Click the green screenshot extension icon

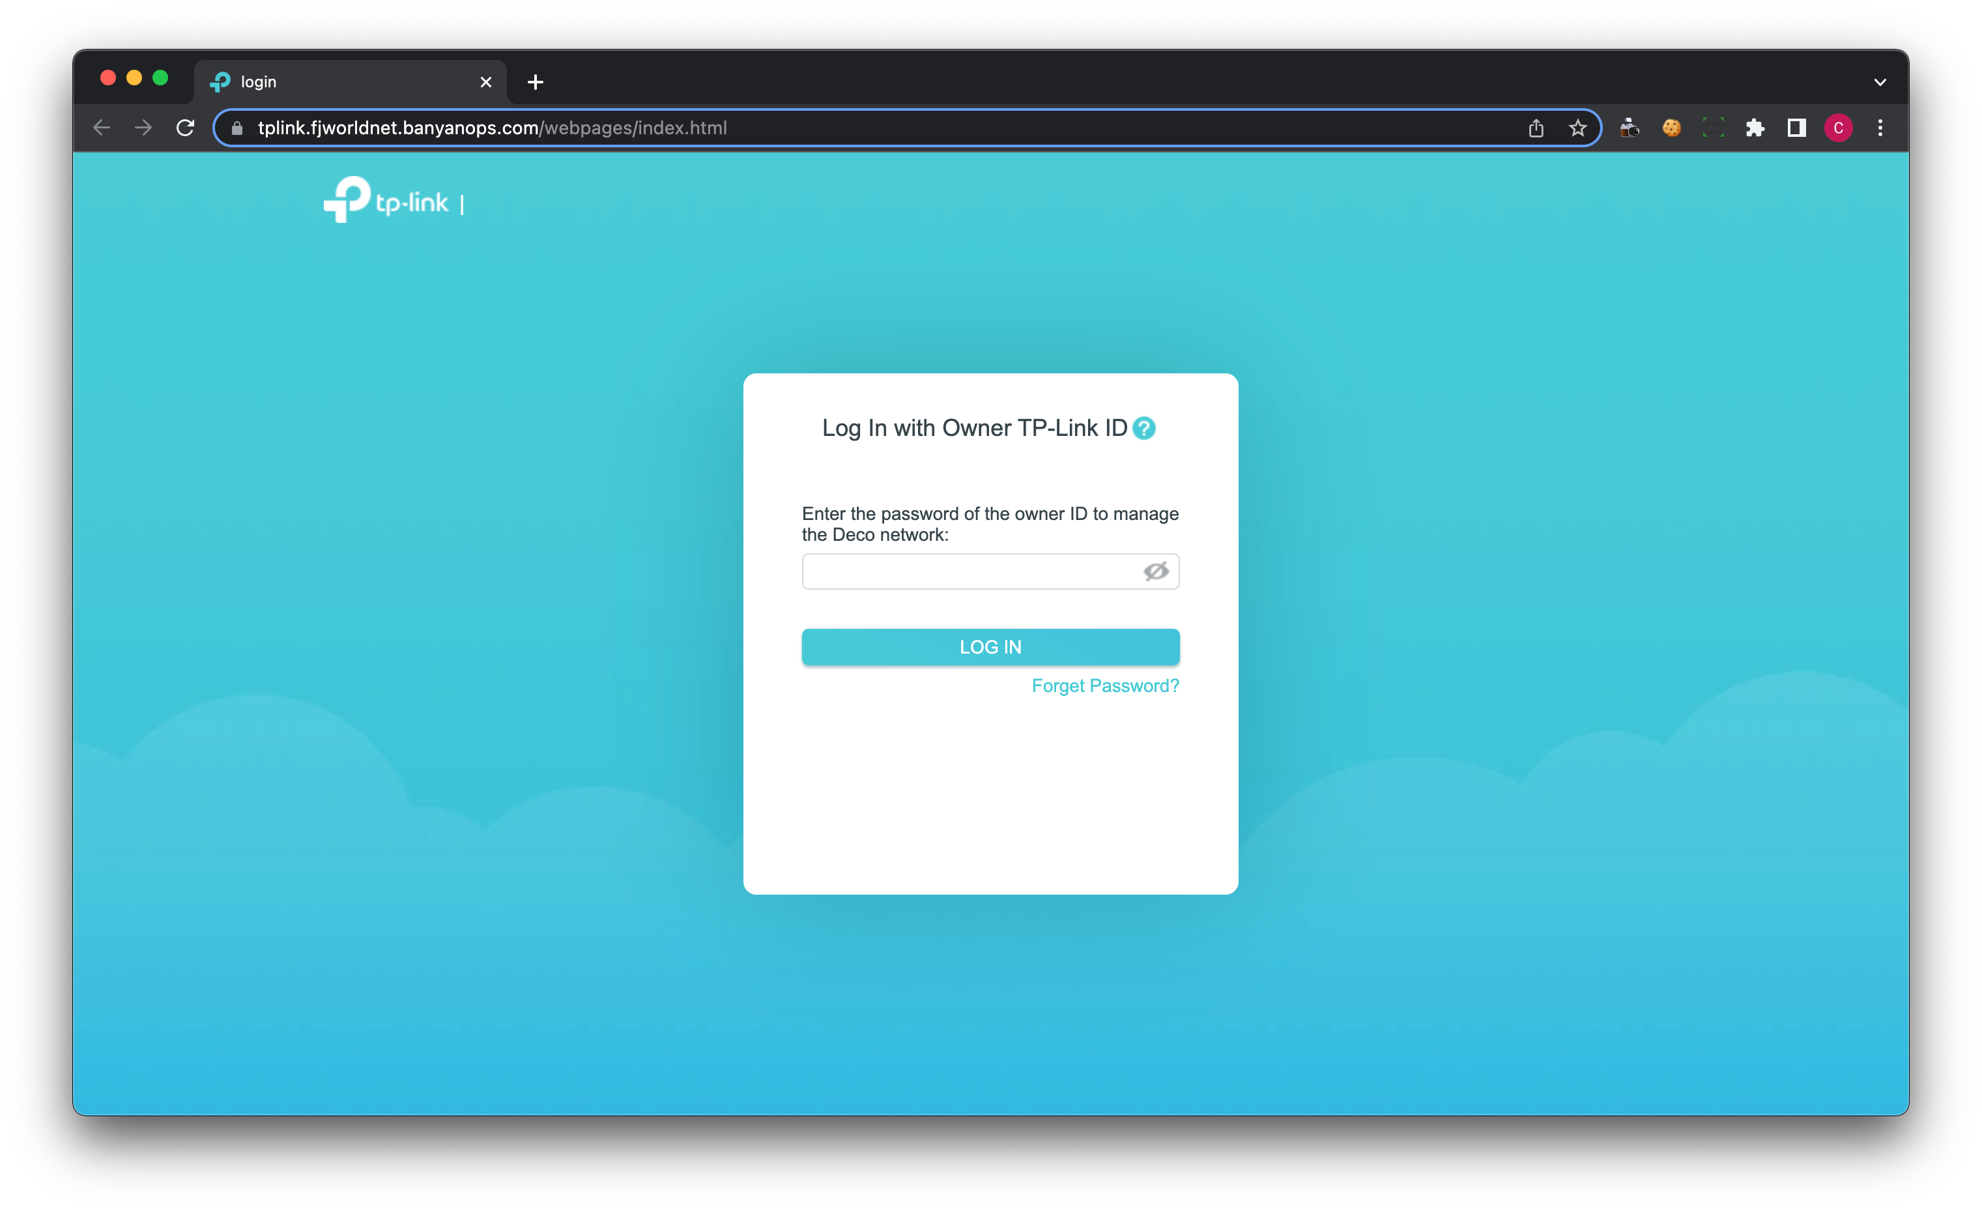(1712, 128)
